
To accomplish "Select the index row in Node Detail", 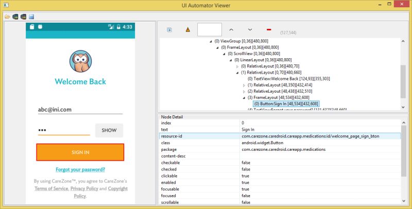I will click(x=280, y=123).
